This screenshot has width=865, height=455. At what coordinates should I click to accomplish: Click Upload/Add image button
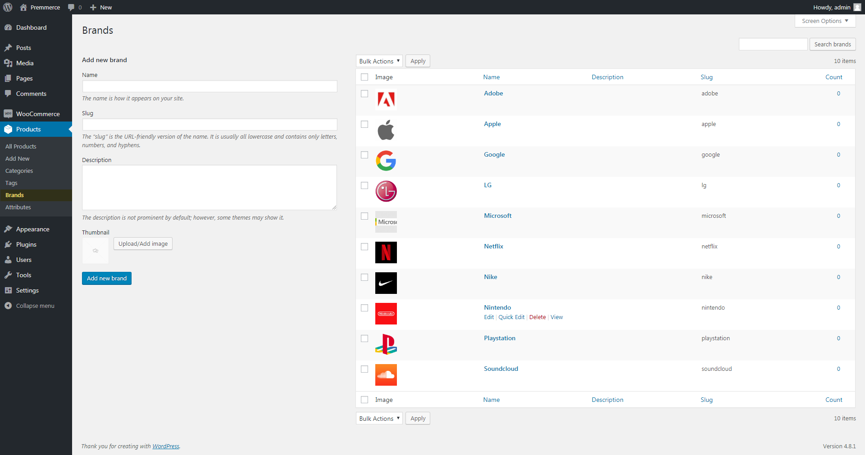coord(143,243)
